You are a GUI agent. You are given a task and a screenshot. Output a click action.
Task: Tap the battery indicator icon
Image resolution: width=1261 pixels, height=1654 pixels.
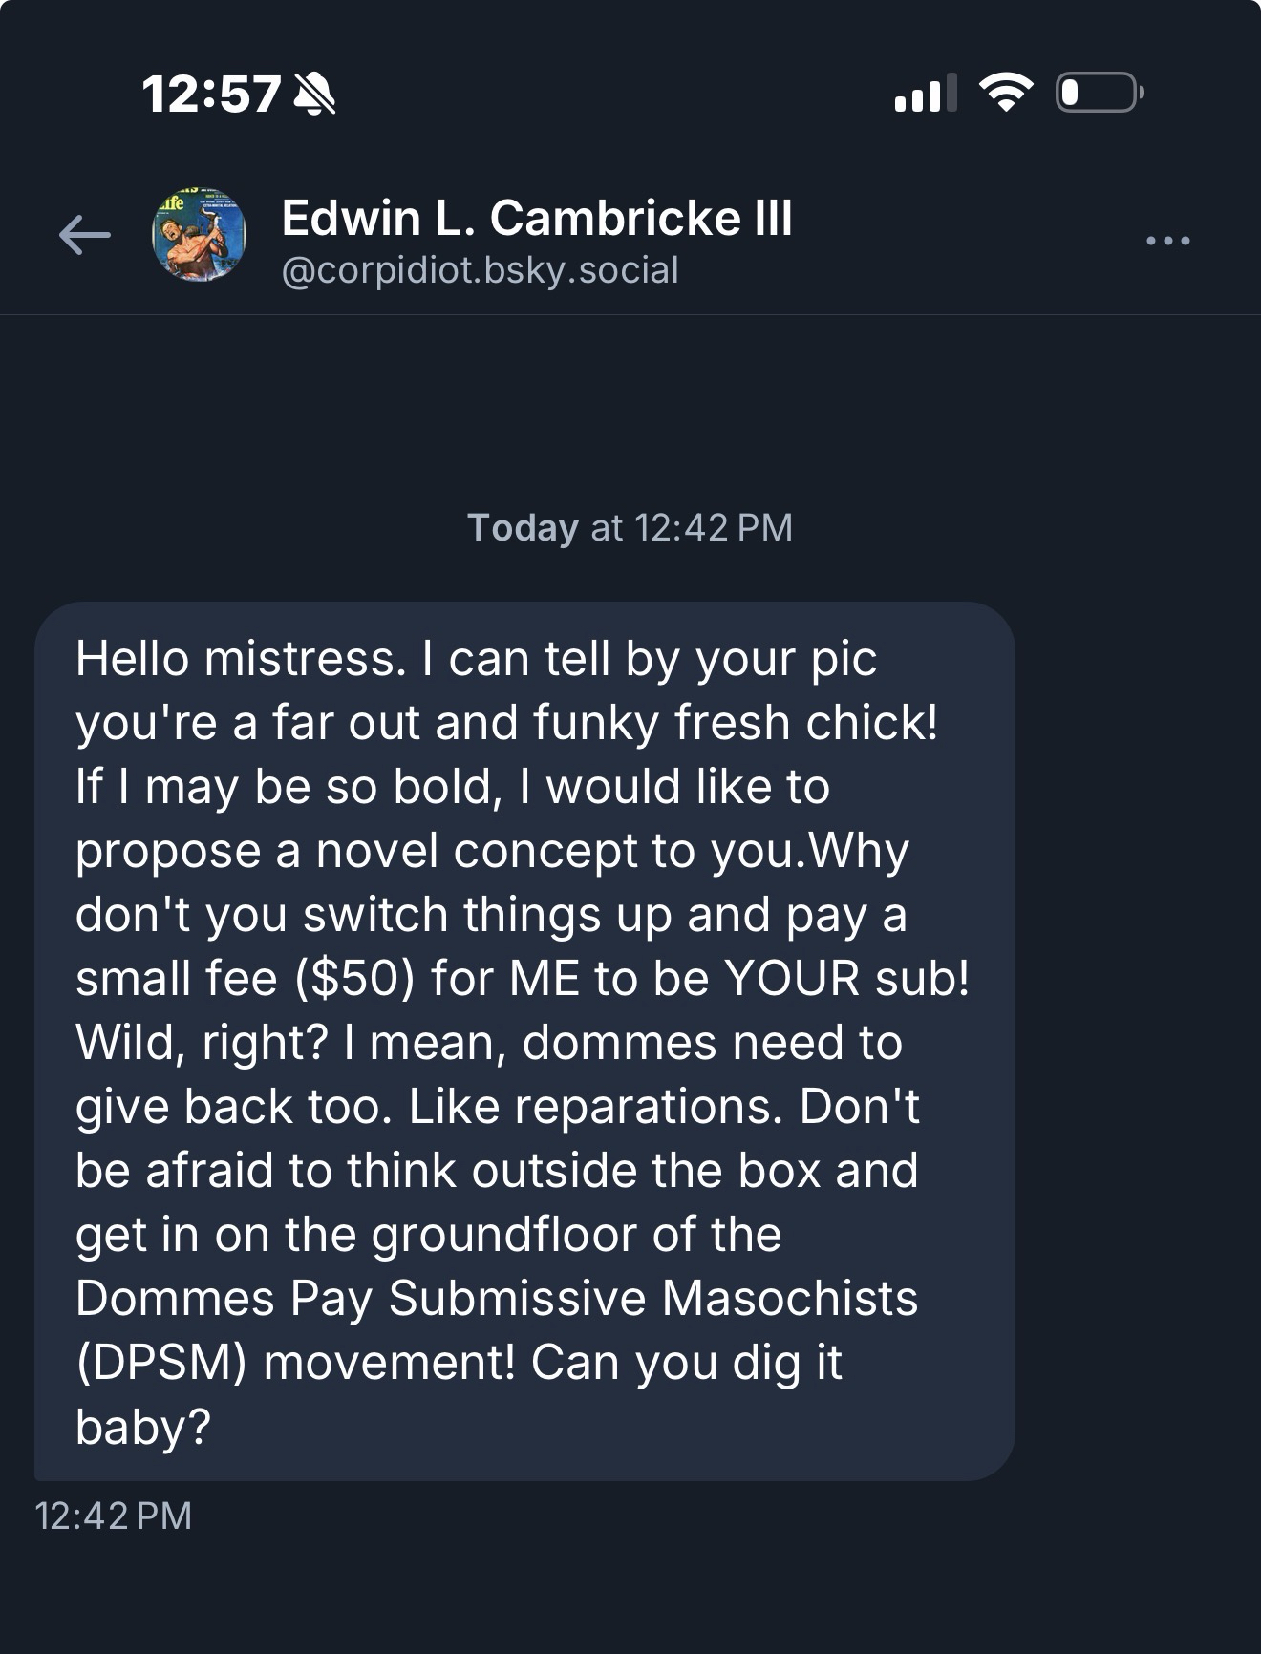coord(1099,93)
